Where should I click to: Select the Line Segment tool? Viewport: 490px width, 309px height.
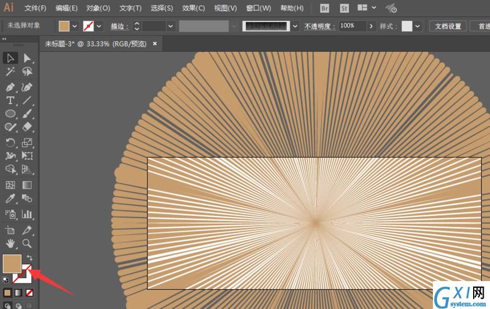[27, 101]
